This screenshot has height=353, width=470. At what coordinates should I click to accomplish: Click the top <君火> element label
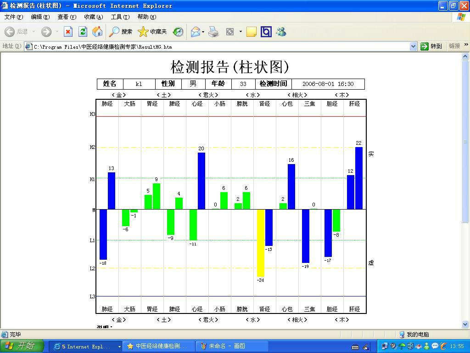click(208, 95)
